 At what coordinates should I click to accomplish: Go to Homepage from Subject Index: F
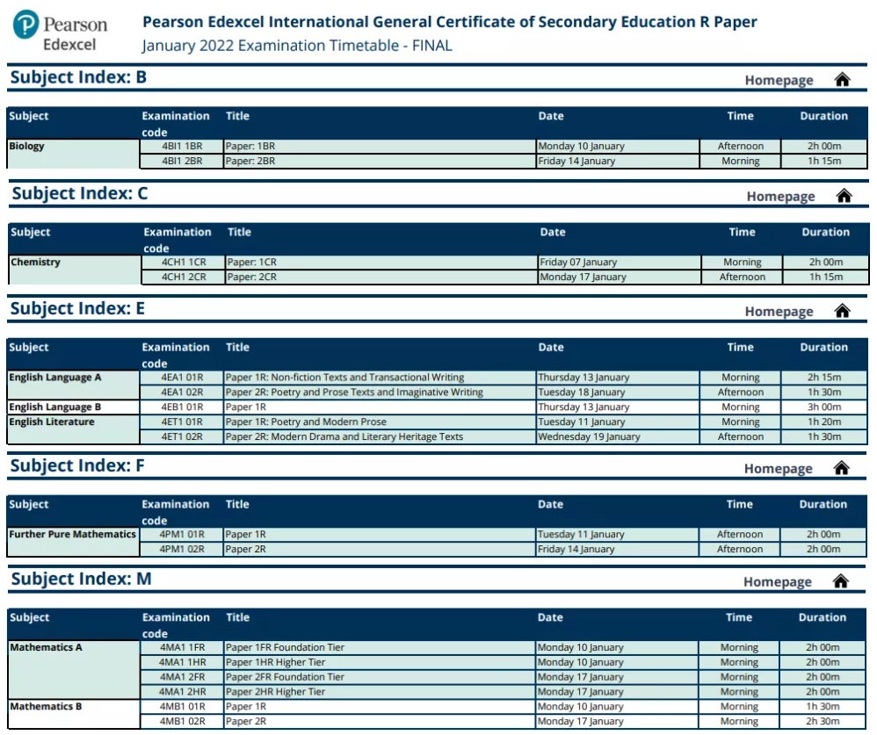tap(778, 469)
